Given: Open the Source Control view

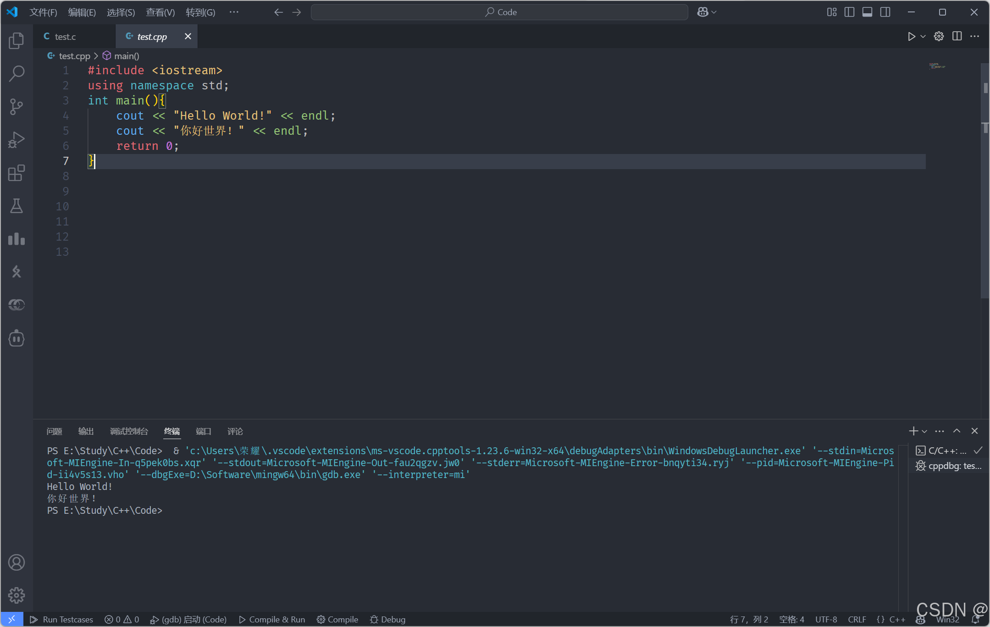Looking at the screenshot, I should coord(17,107).
